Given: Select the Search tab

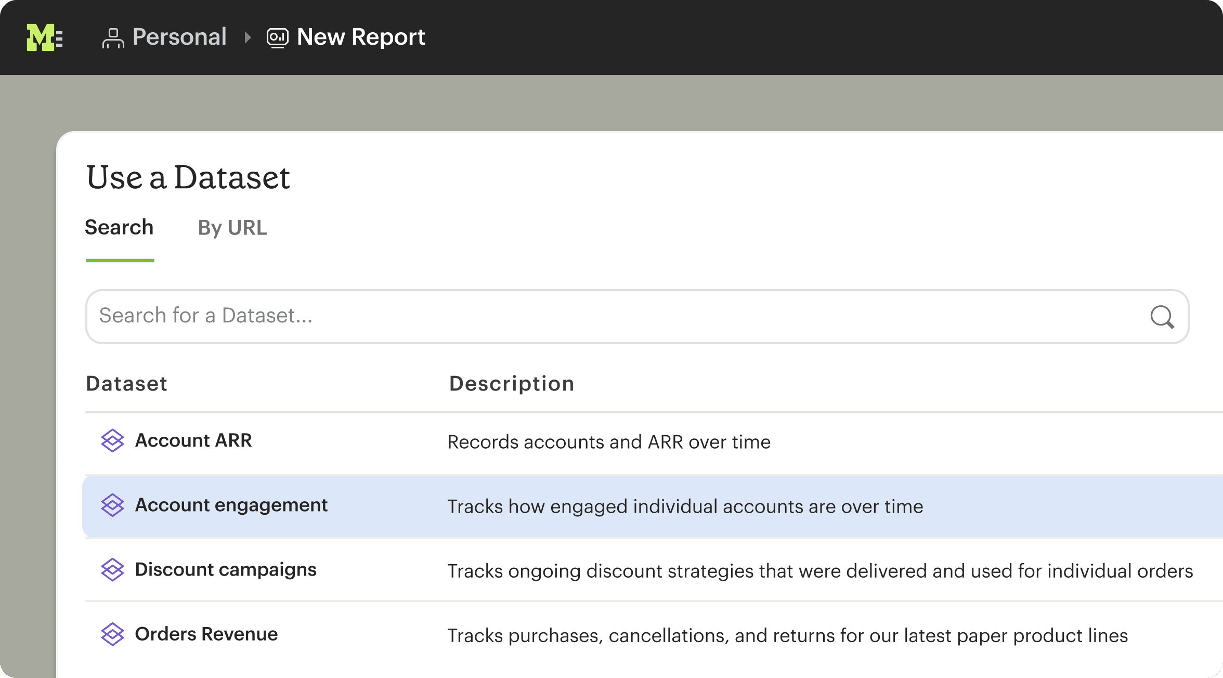Looking at the screenshot, I should pos(119,228).
